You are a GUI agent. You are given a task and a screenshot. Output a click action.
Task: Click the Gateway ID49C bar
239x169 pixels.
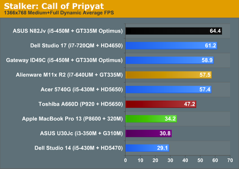coord(169,60)
